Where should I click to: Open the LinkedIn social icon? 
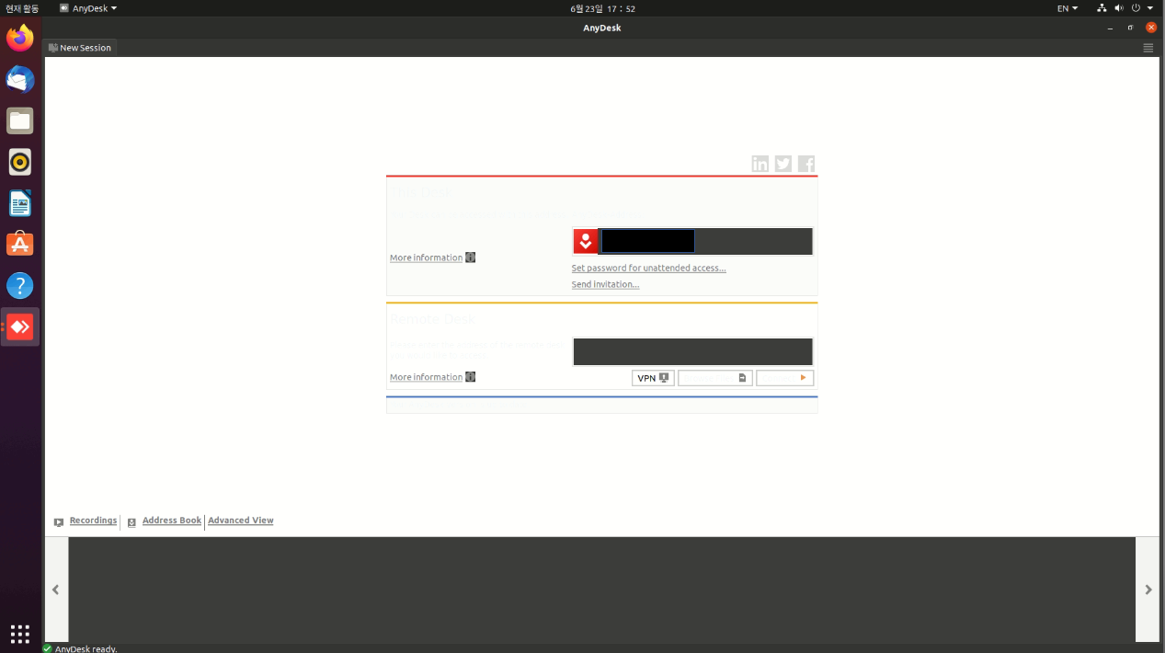point(760,164)
